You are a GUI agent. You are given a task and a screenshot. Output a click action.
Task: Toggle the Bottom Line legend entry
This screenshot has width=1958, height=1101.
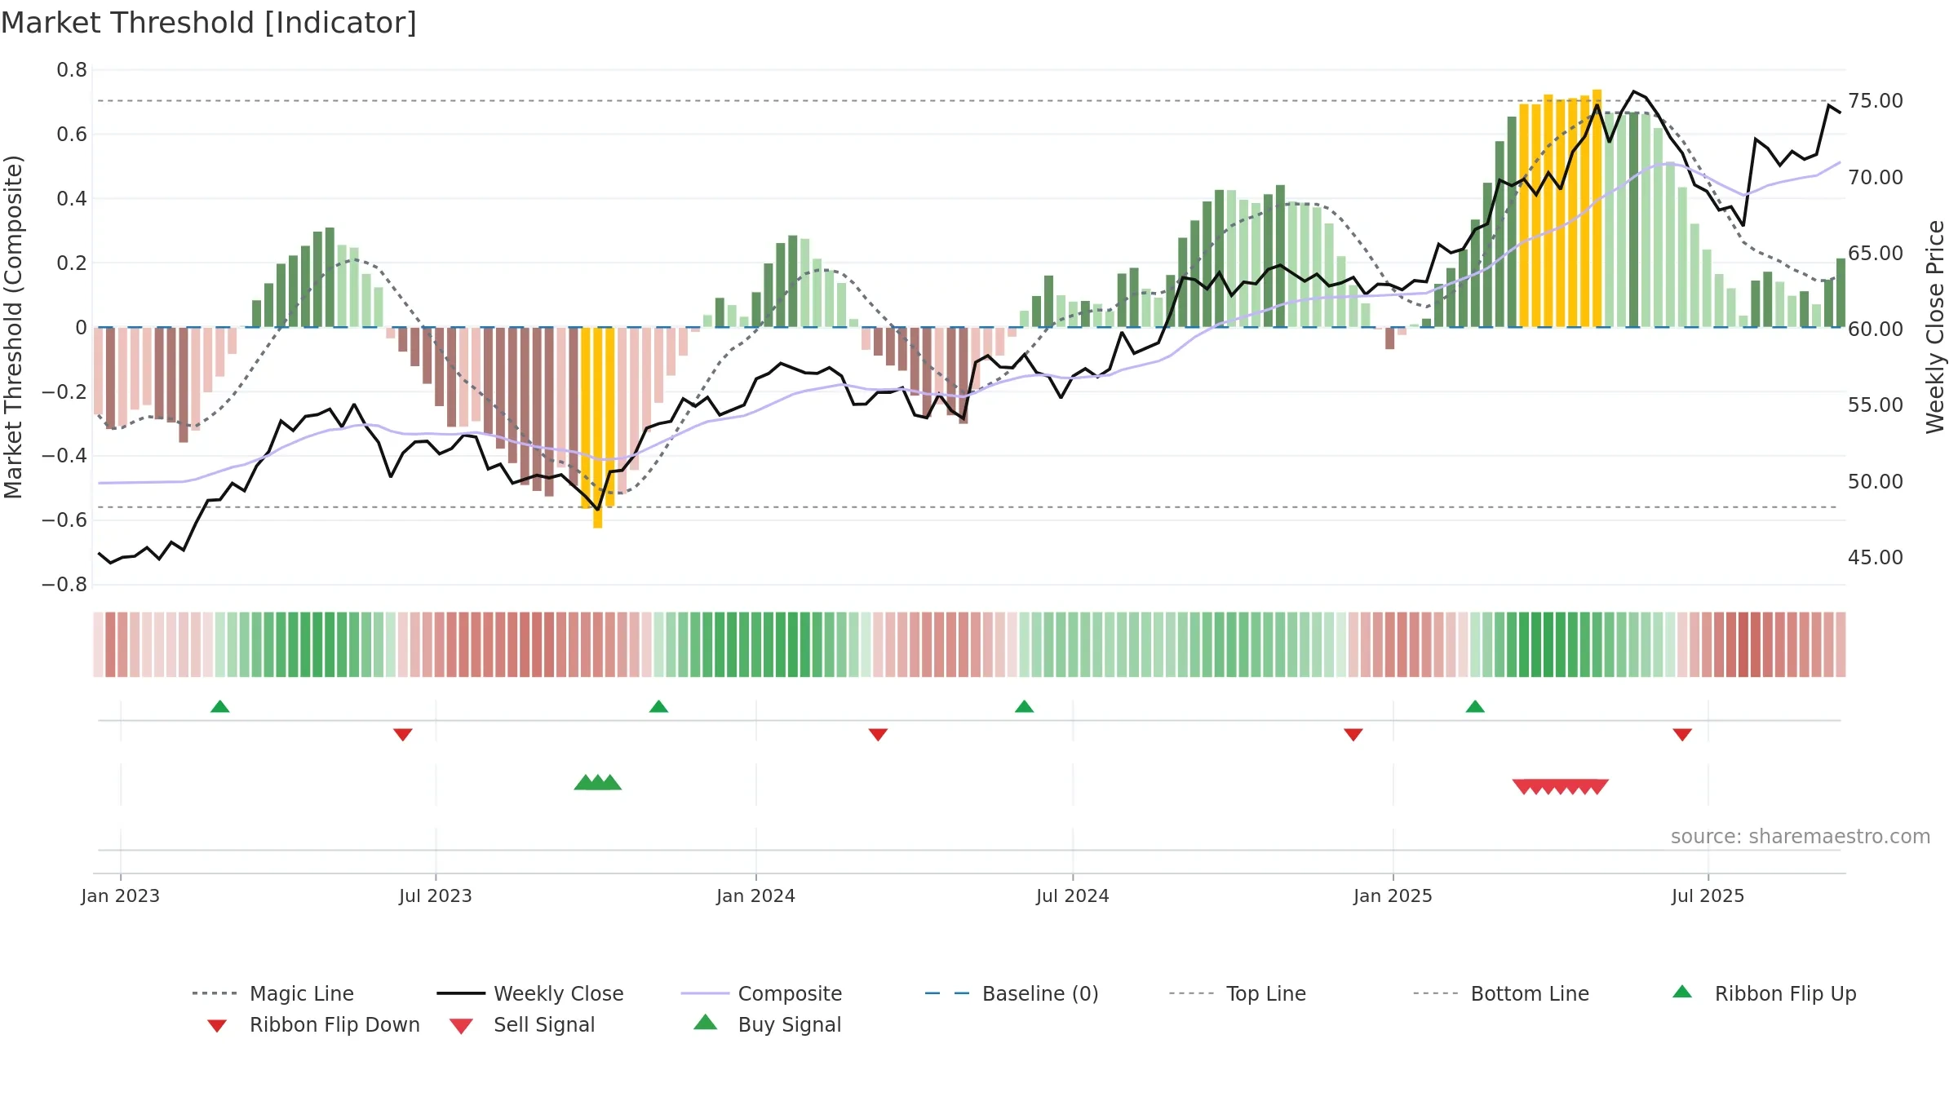(x=1501, y=993)
